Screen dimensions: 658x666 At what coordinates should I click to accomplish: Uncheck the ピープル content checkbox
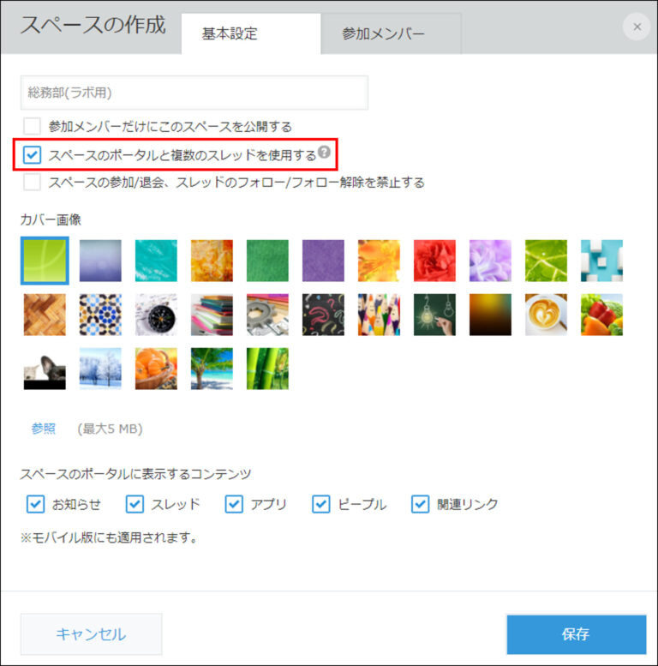coord(321,504)
